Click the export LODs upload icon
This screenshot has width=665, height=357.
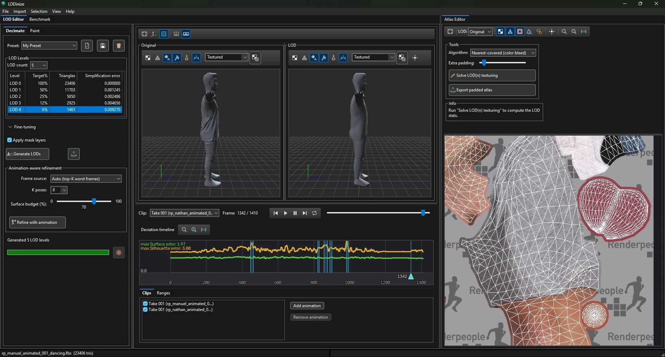[74, 154]
